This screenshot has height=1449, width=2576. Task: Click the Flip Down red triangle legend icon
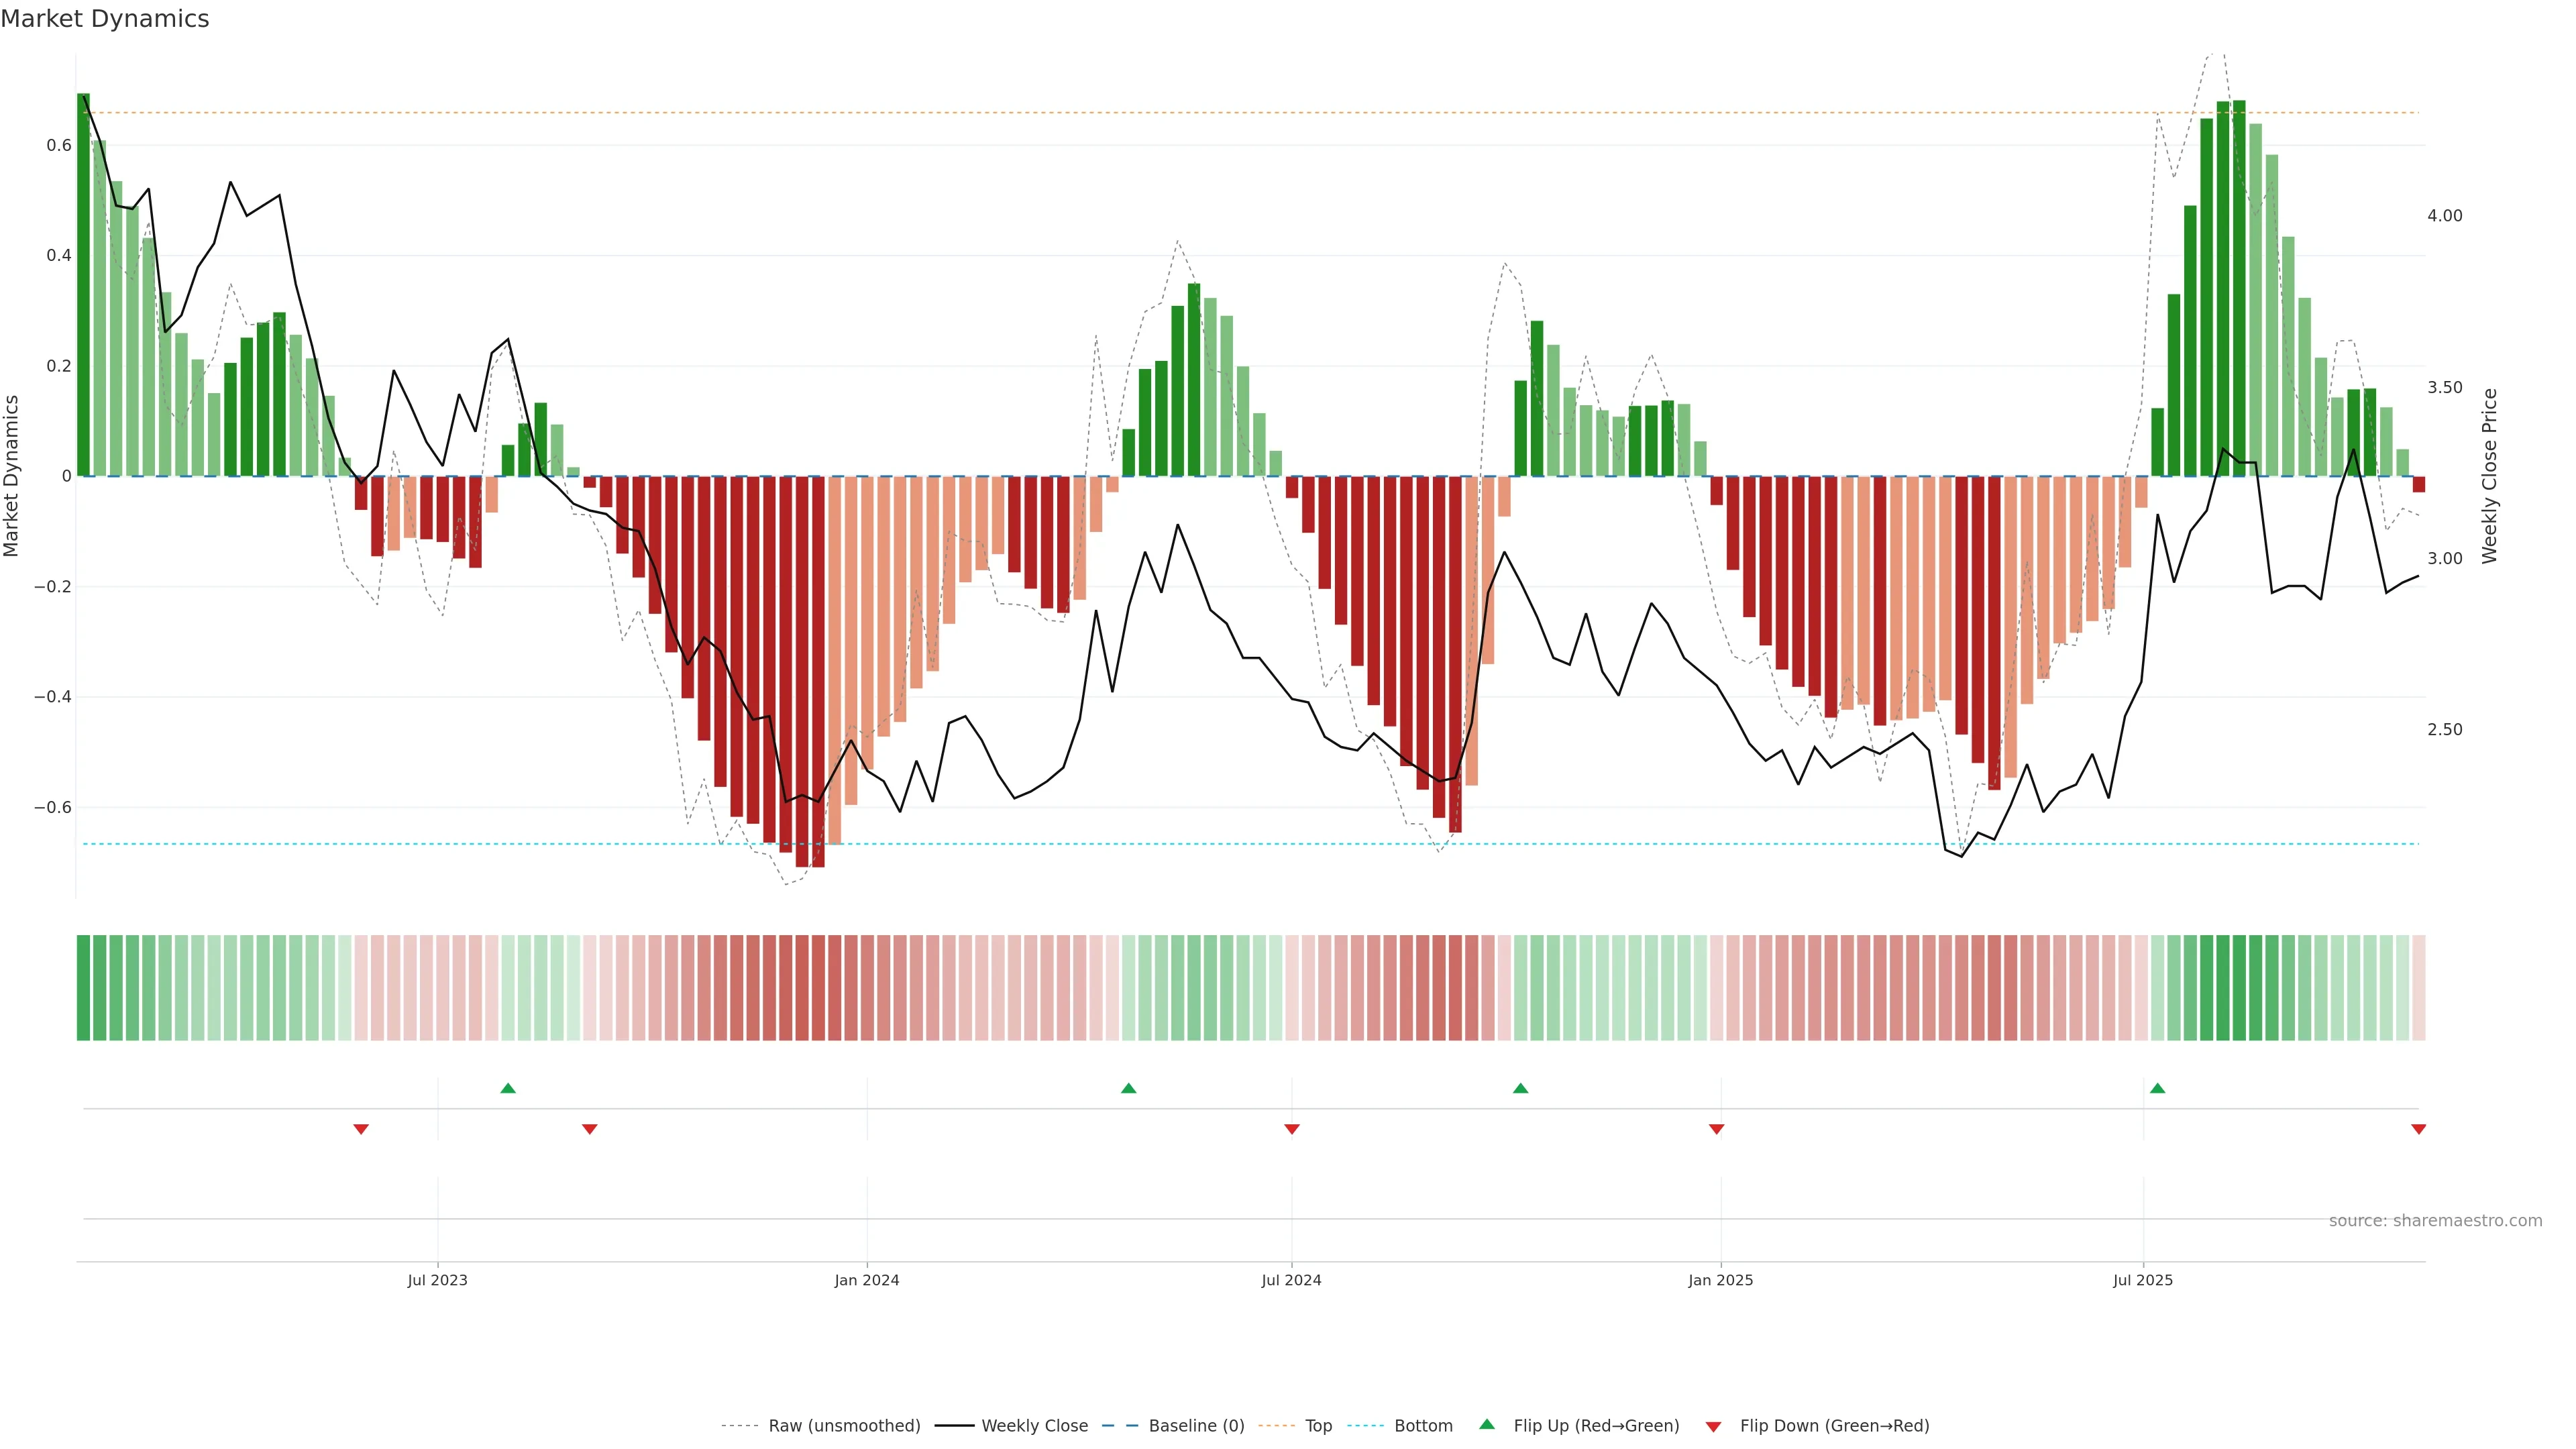coord(1713,1426)
